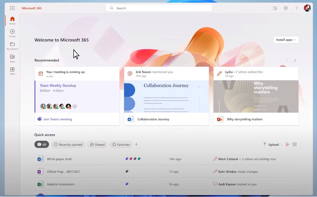Click the PowerPoint icon beside Why storytelling matters
This screenshot has width=317, height=197.
(220, 119)
